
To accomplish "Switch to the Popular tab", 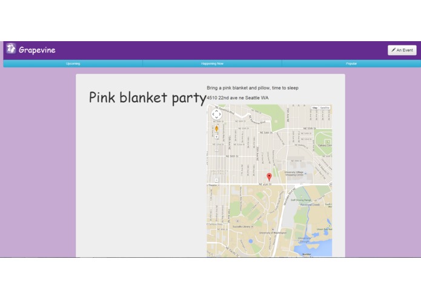I will point(351,64).
